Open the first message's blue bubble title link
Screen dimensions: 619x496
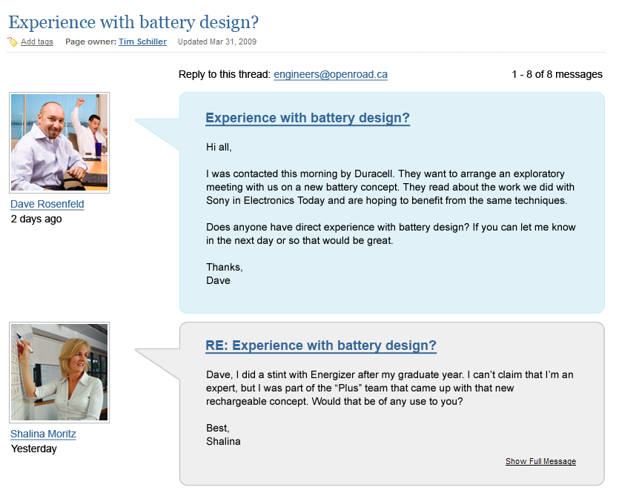tap(307, 118)
